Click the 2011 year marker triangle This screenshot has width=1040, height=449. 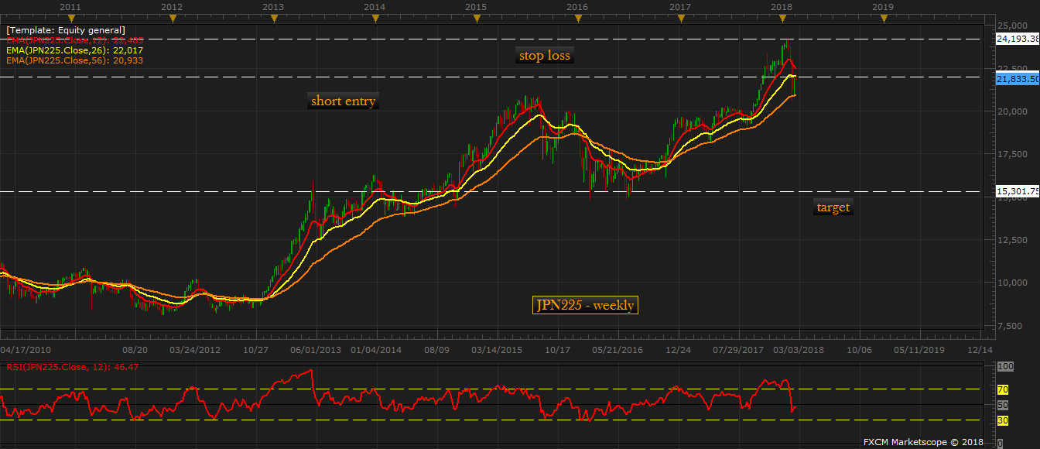[70, 18]
